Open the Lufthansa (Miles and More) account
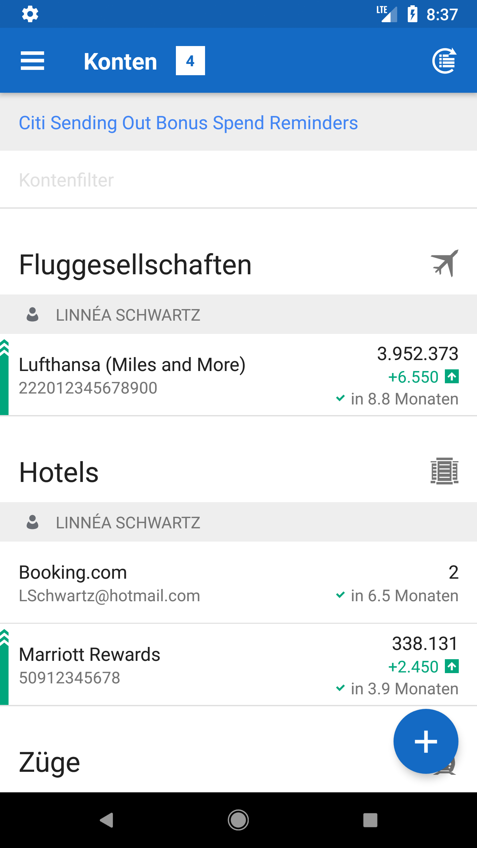 tap(238, 375)
